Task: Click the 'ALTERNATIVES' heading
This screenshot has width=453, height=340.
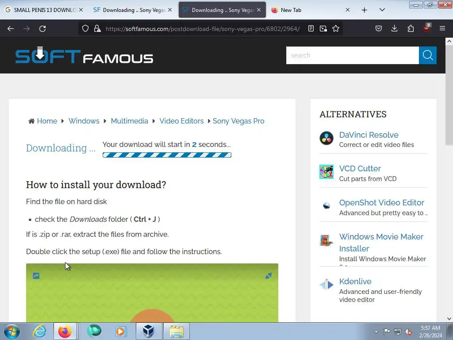Action: point(353,114)
